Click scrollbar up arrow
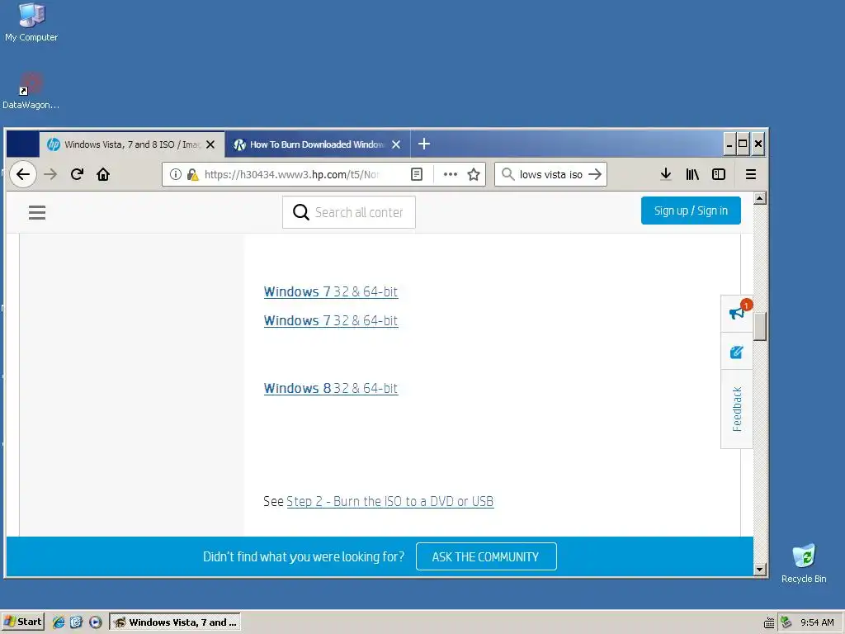This screenshot has height=634, width=845. click(760, 198)
